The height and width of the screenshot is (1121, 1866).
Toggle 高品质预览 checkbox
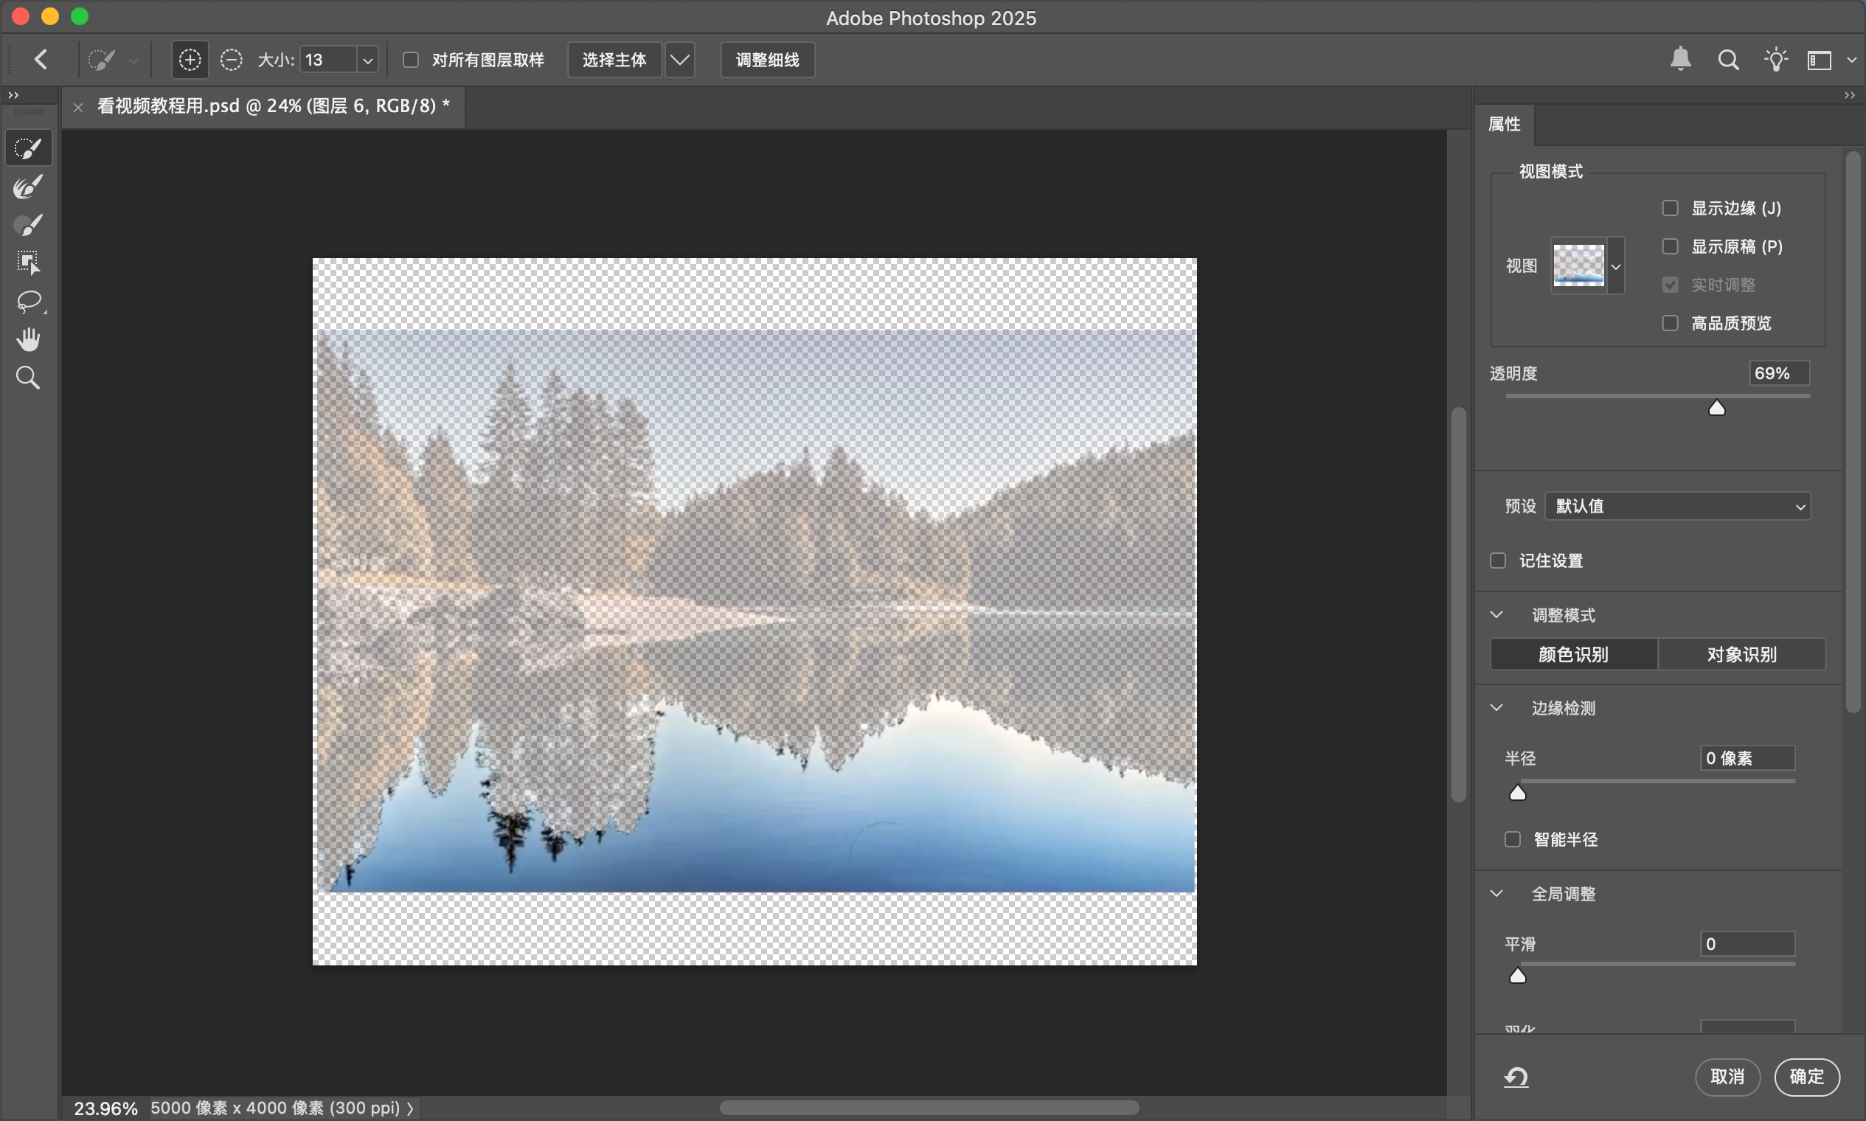tap(1670, 323)
